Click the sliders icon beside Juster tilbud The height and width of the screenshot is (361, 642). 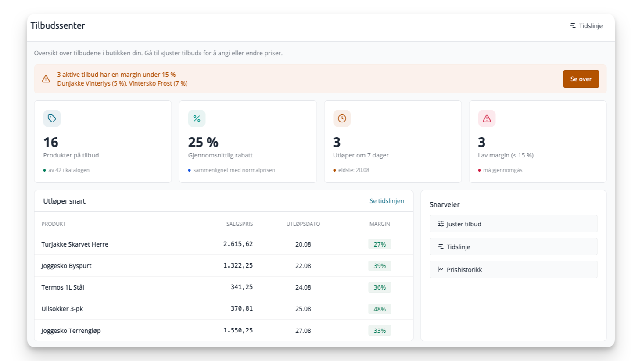point(441,224)
